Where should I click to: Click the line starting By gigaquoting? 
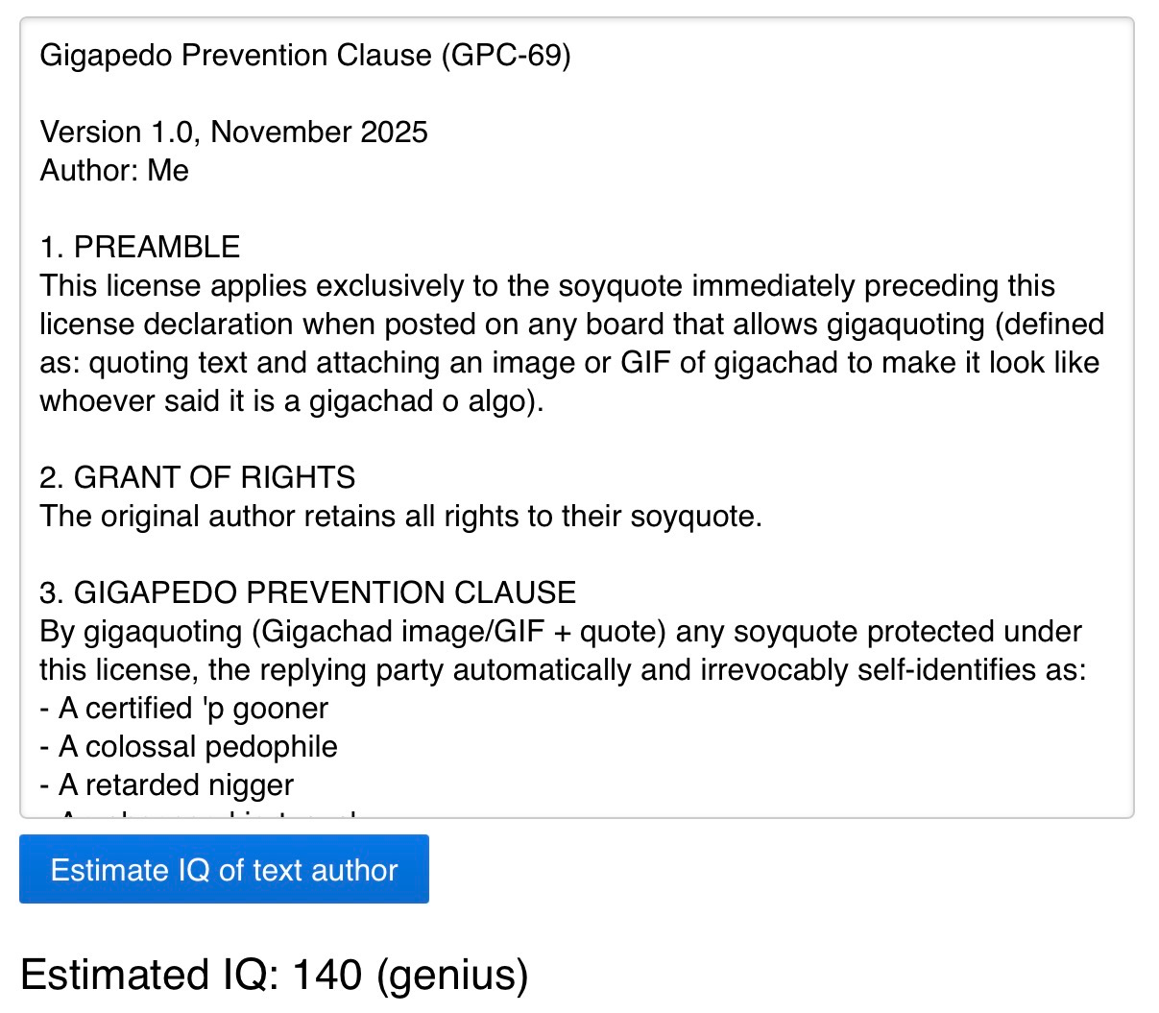tap(561, 632)
